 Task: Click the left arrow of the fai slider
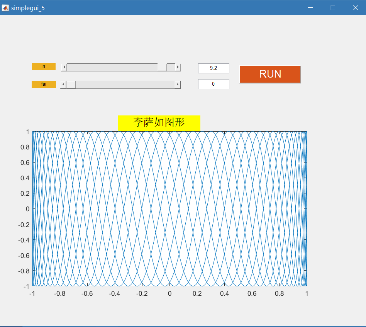pyautogui.click(x=64, y=84)
